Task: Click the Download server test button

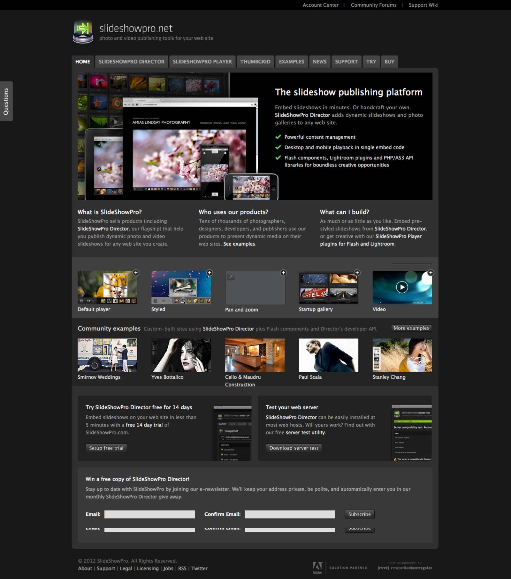Action: tap(294, 448)
